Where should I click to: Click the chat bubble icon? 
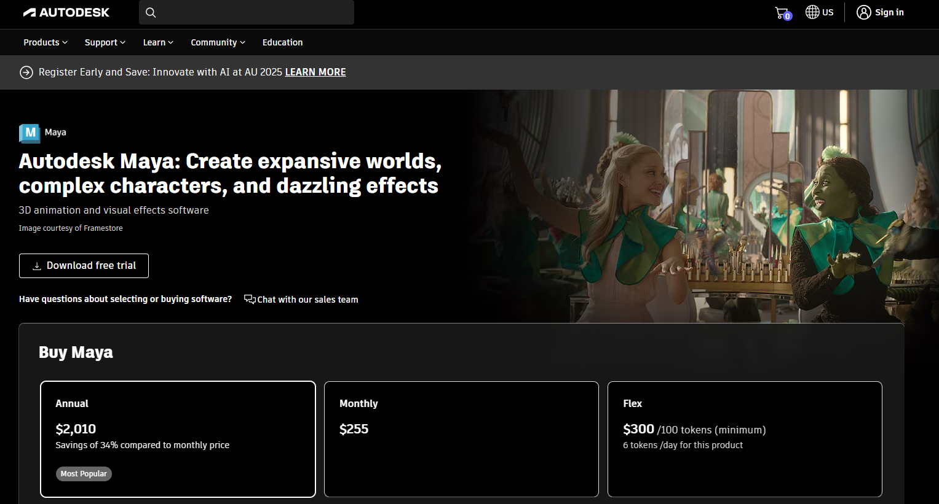click(x=250, y=299)
